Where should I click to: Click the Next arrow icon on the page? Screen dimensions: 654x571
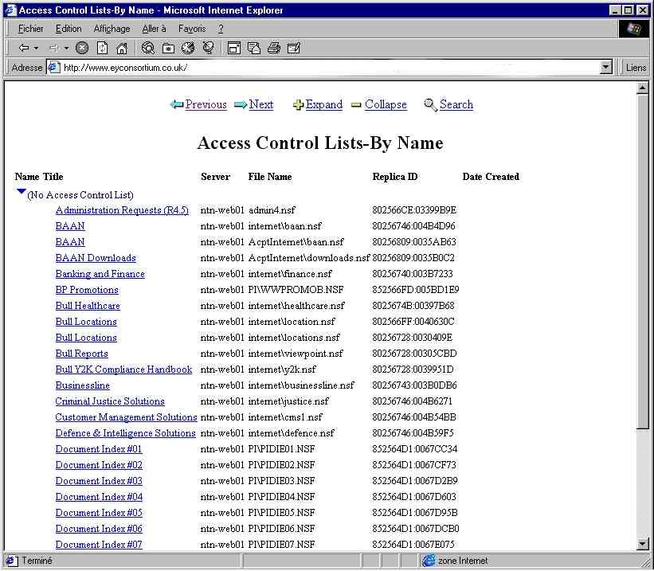pos(241,104)
